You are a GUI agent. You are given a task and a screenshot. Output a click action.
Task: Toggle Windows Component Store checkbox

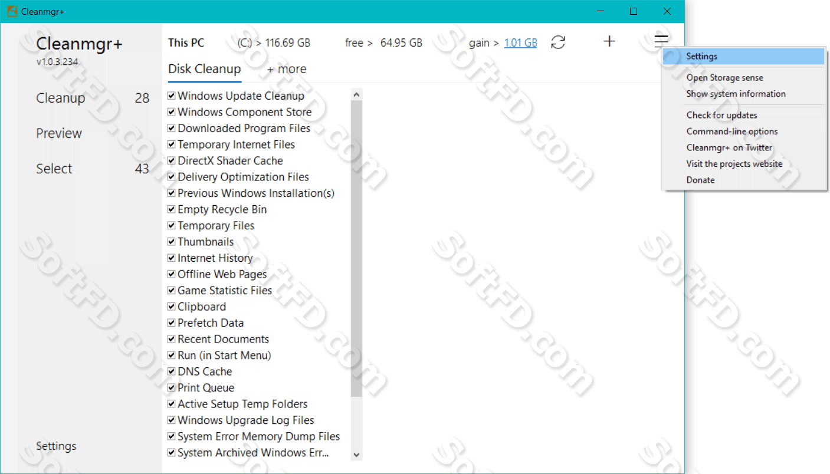point(172,112)
